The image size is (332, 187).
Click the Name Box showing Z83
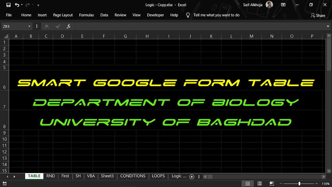[x=14, y=26]
